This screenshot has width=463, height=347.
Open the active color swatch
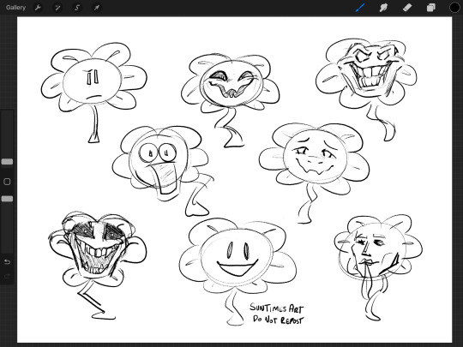click(x=454, y=8)
